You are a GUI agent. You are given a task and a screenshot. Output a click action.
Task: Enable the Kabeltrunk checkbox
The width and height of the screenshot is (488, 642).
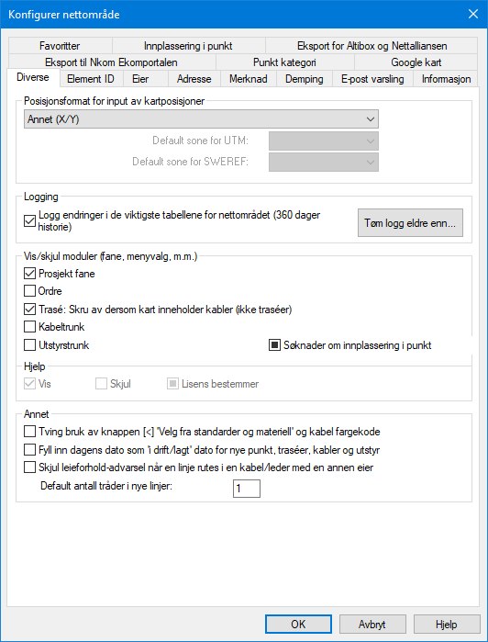[29, 327]
